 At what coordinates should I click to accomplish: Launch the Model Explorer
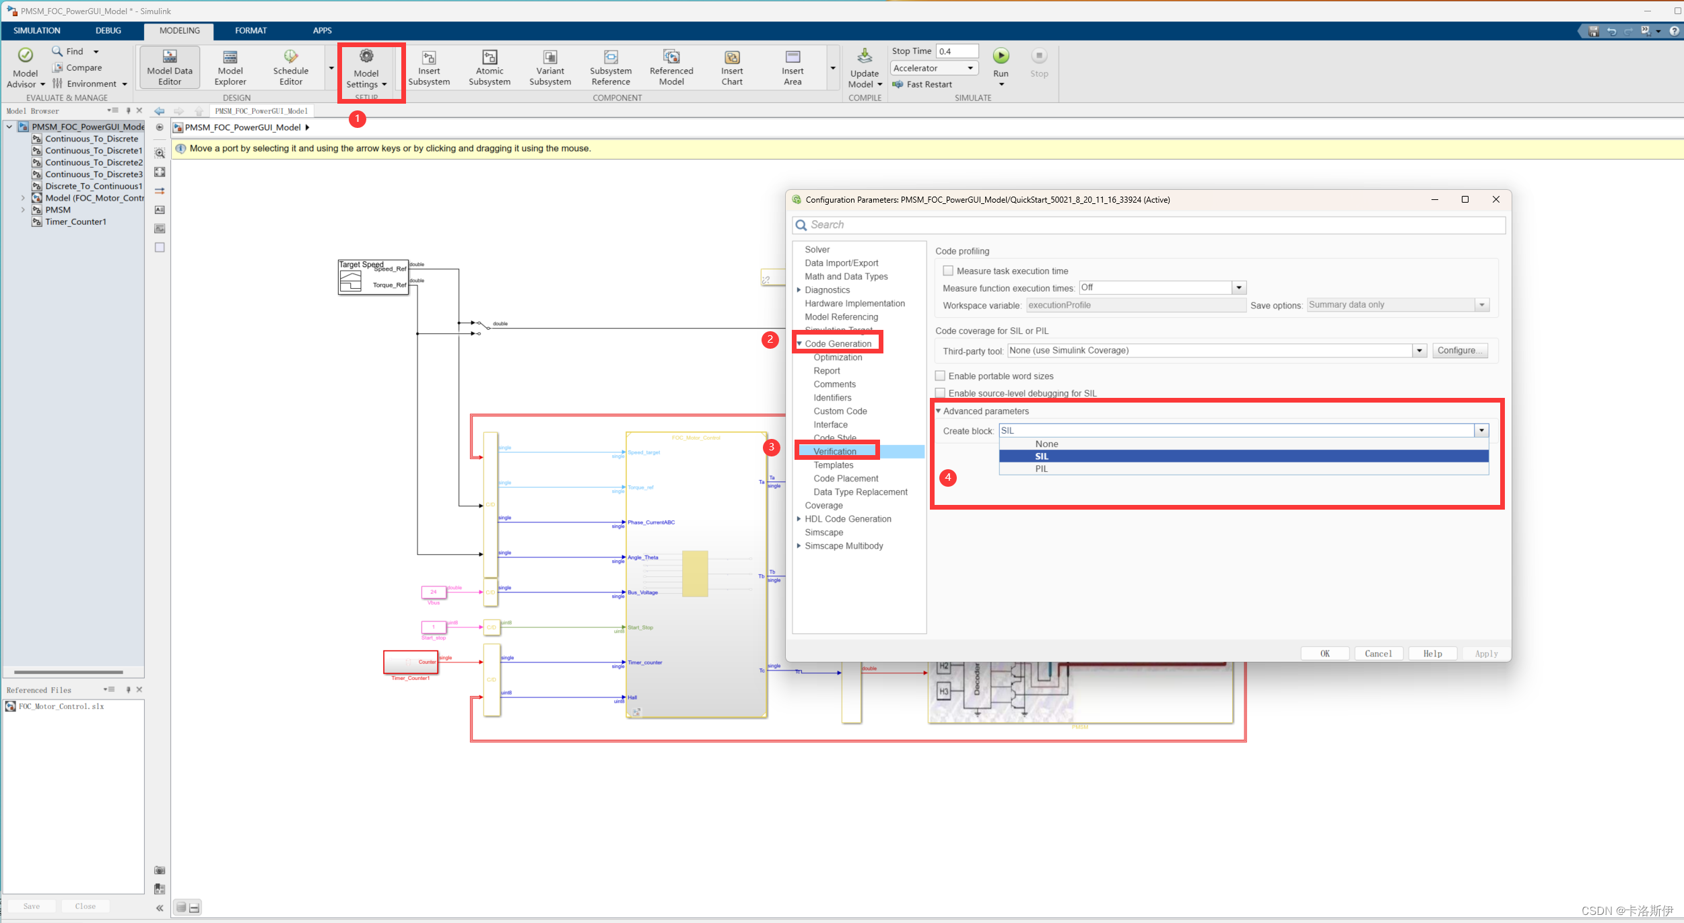(230, 67)
